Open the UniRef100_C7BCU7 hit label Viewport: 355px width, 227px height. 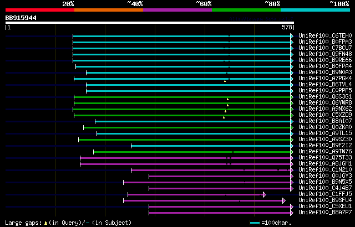click(x=325, y=48)
